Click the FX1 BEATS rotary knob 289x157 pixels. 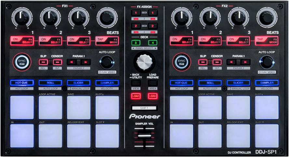107,18
